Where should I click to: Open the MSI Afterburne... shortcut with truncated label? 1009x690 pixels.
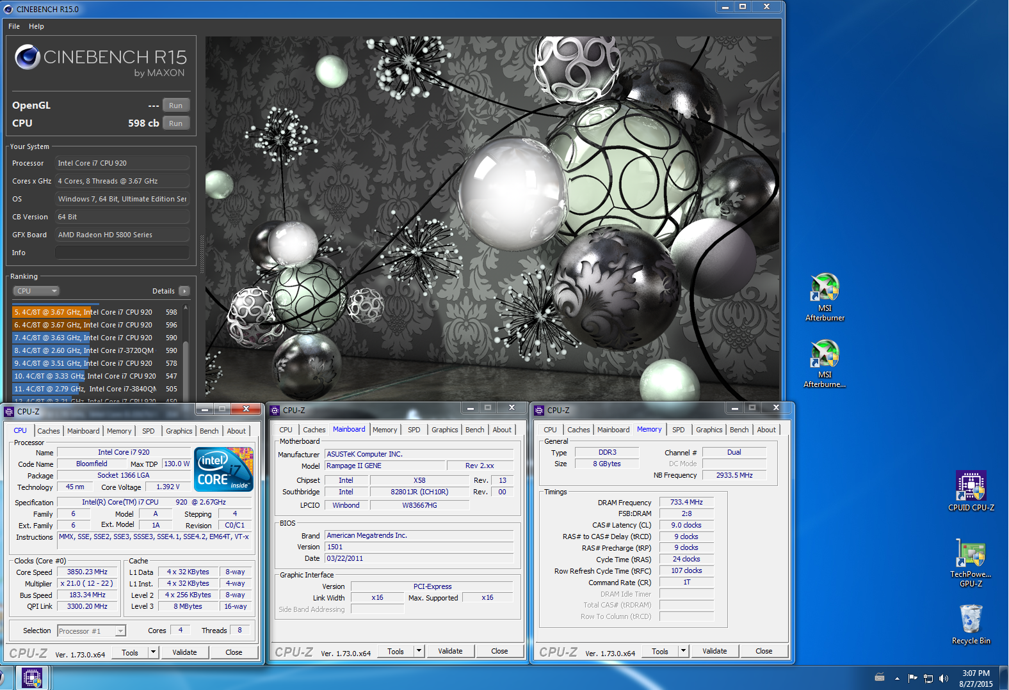click(825, 364)
